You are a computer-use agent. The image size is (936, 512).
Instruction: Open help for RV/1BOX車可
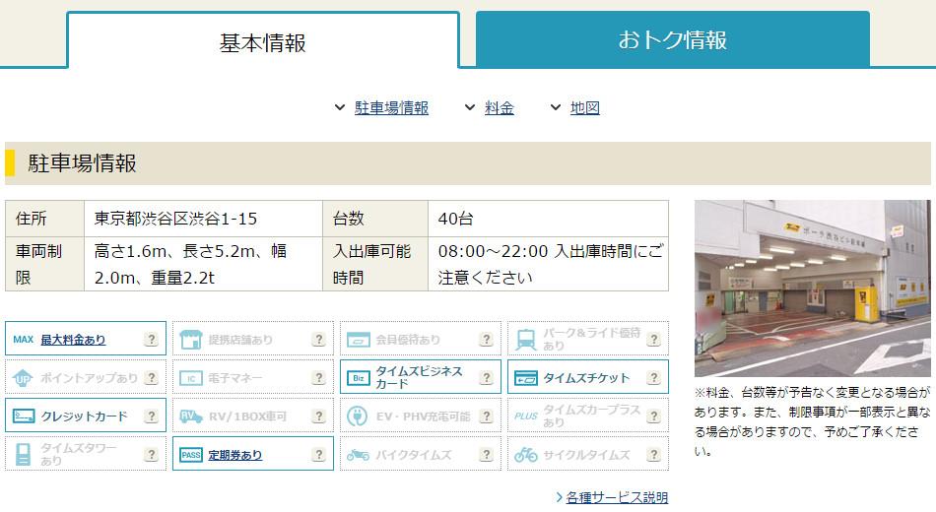point(319,416)
